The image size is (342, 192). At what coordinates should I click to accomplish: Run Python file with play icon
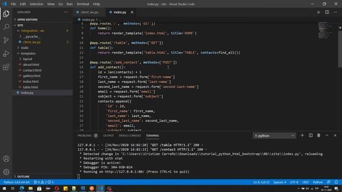click(x=318, y=12)
